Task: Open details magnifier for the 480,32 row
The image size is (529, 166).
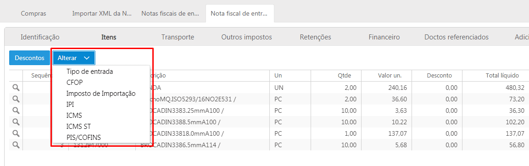Action: click(16, 88)
